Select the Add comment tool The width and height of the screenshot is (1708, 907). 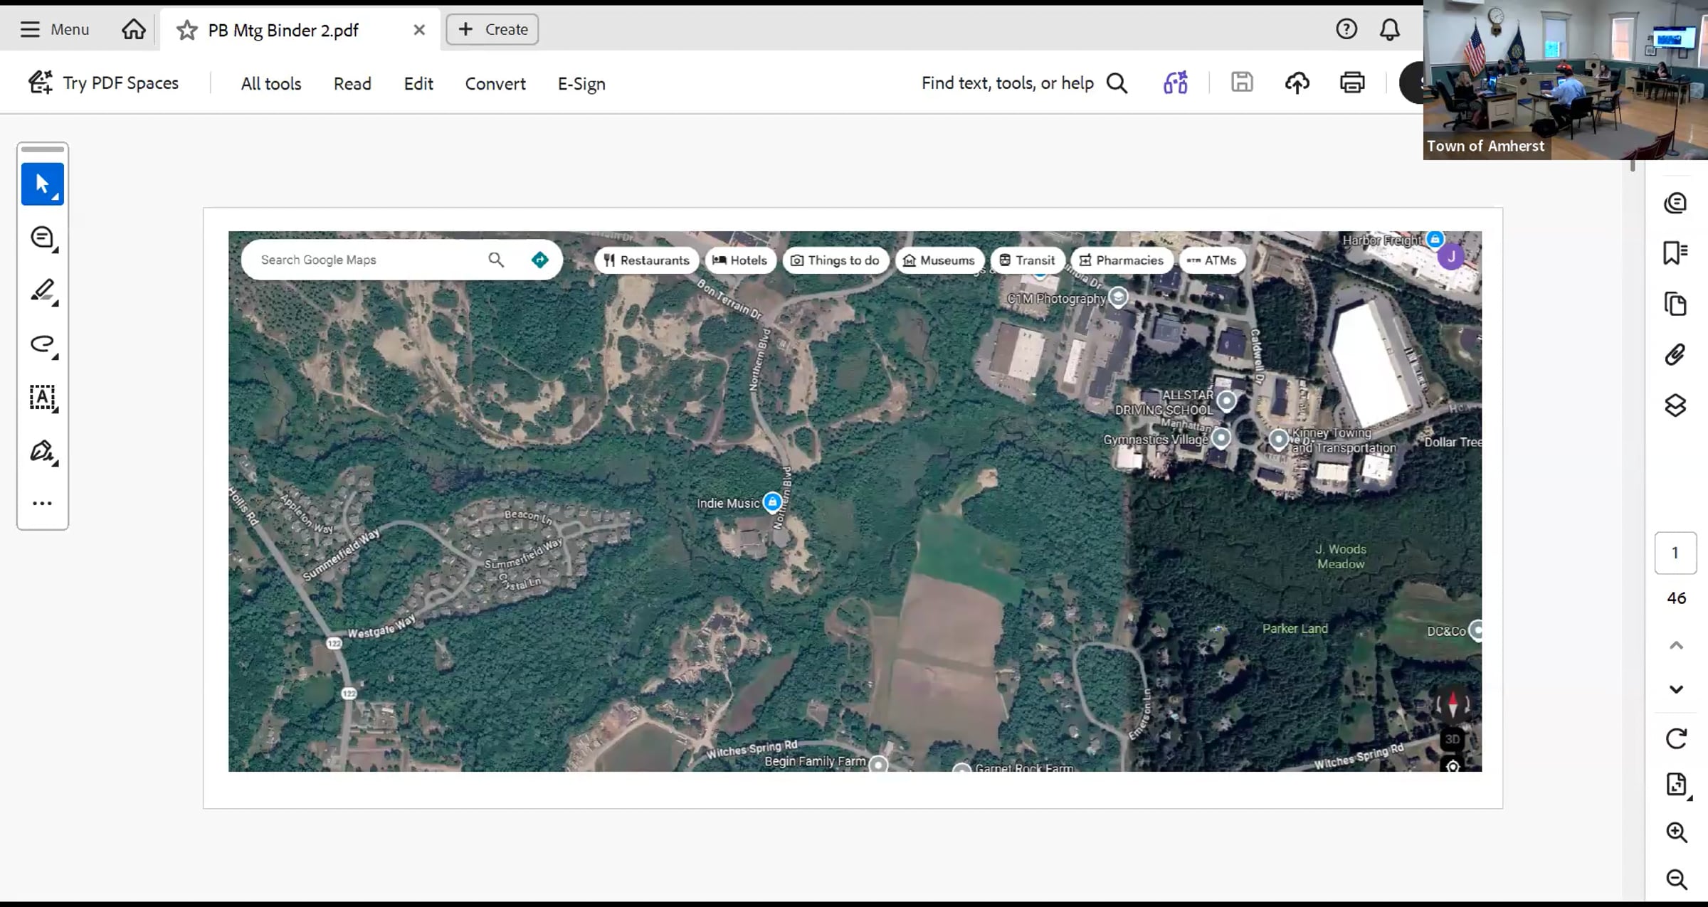point(43,238)
